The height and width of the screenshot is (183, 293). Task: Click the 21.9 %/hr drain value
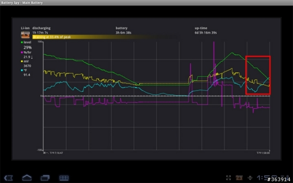28,57
